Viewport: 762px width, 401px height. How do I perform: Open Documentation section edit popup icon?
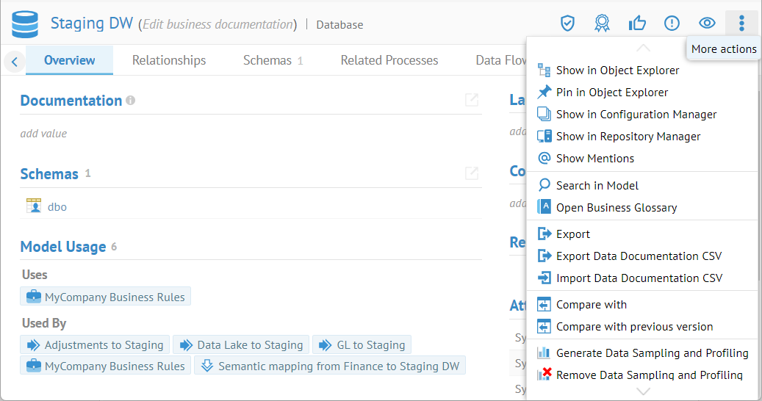click(472, 100)
